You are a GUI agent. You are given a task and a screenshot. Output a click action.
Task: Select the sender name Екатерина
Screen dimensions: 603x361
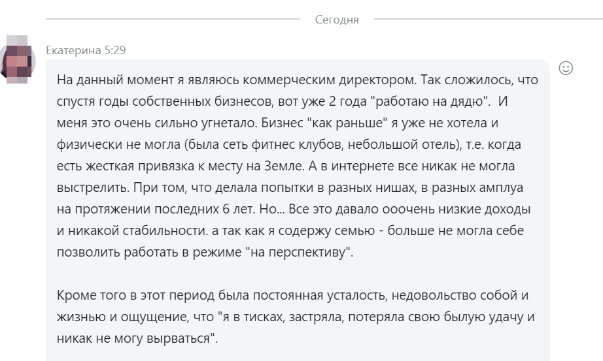coord(73,50)
